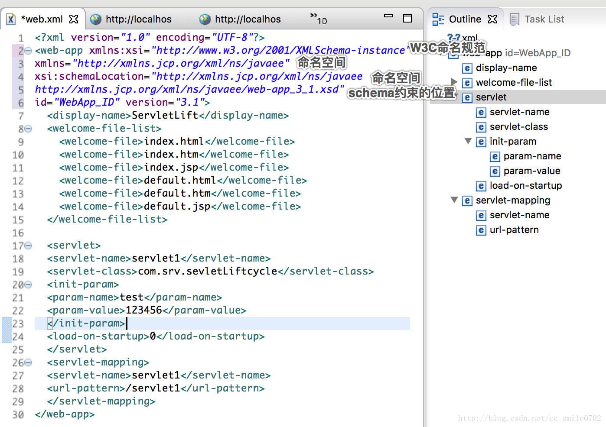Click the web.xml file icon
Image resolution: width=606 pixels, height=427 pixels.
click(11, 19)
